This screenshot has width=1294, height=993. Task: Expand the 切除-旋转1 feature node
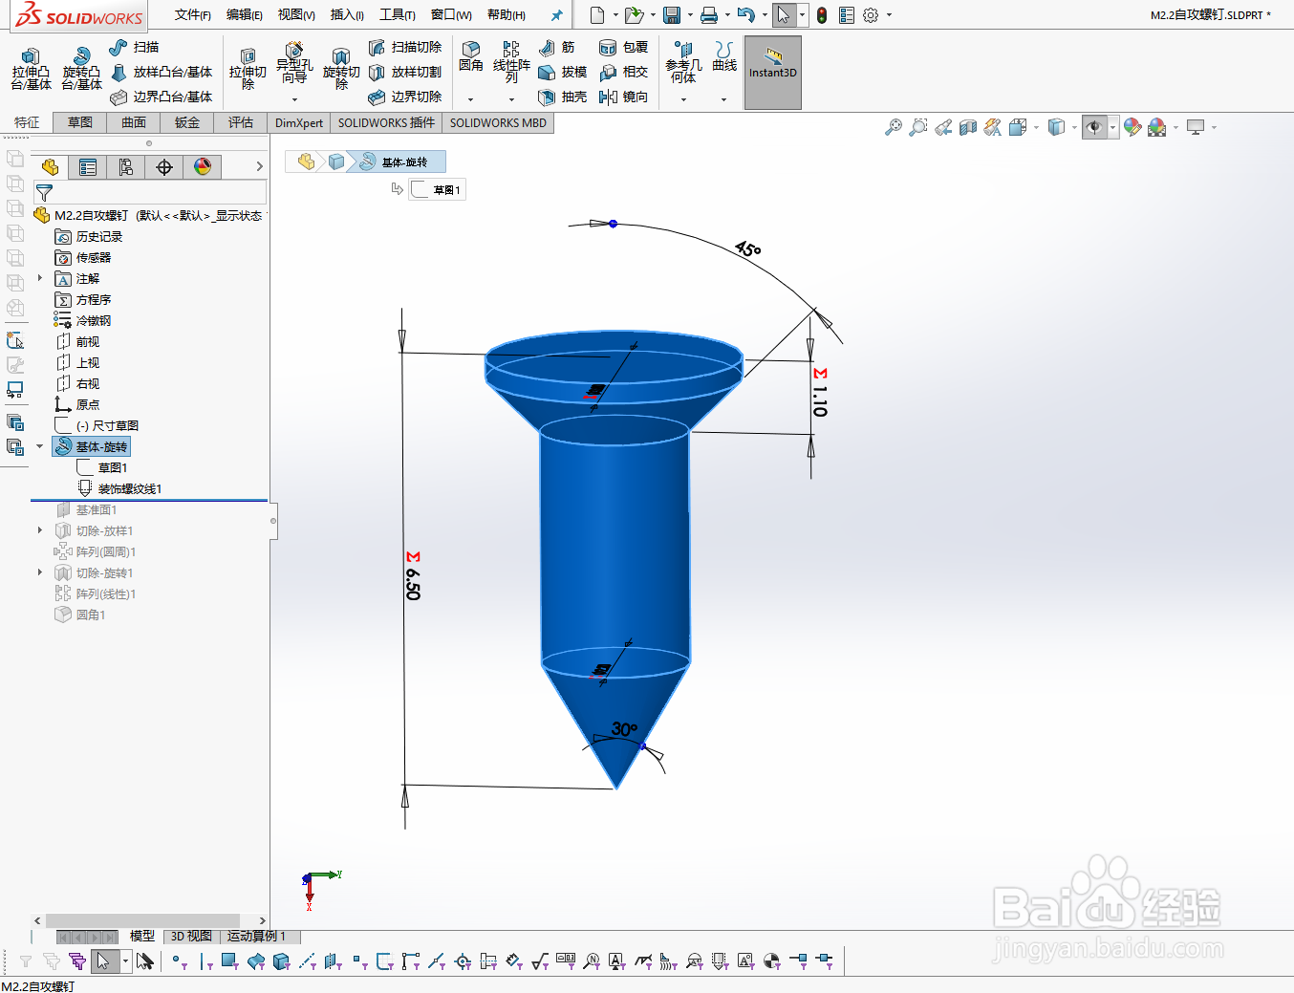click(x=40, y=572)
